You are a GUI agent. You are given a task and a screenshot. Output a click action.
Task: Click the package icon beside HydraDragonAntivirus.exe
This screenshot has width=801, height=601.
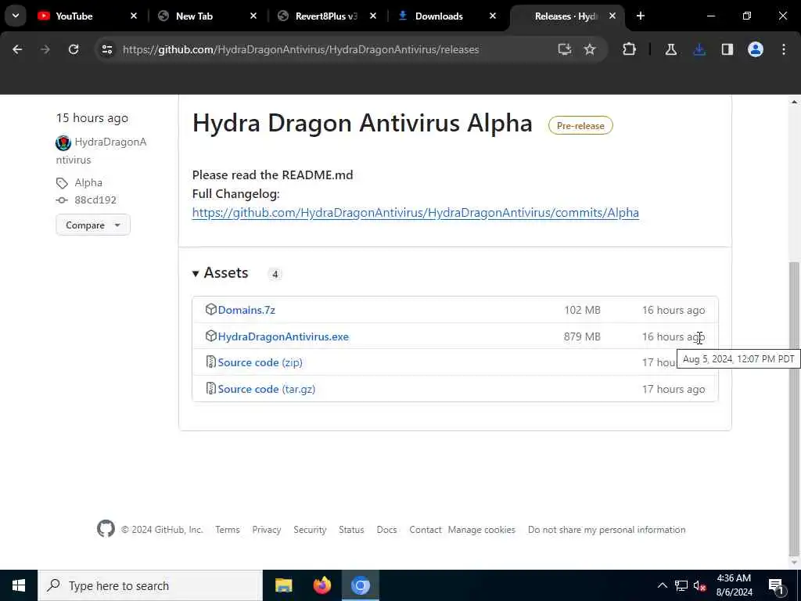(211, 336)
